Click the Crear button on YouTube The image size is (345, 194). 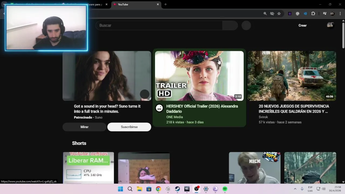click(x=302, y=25)
